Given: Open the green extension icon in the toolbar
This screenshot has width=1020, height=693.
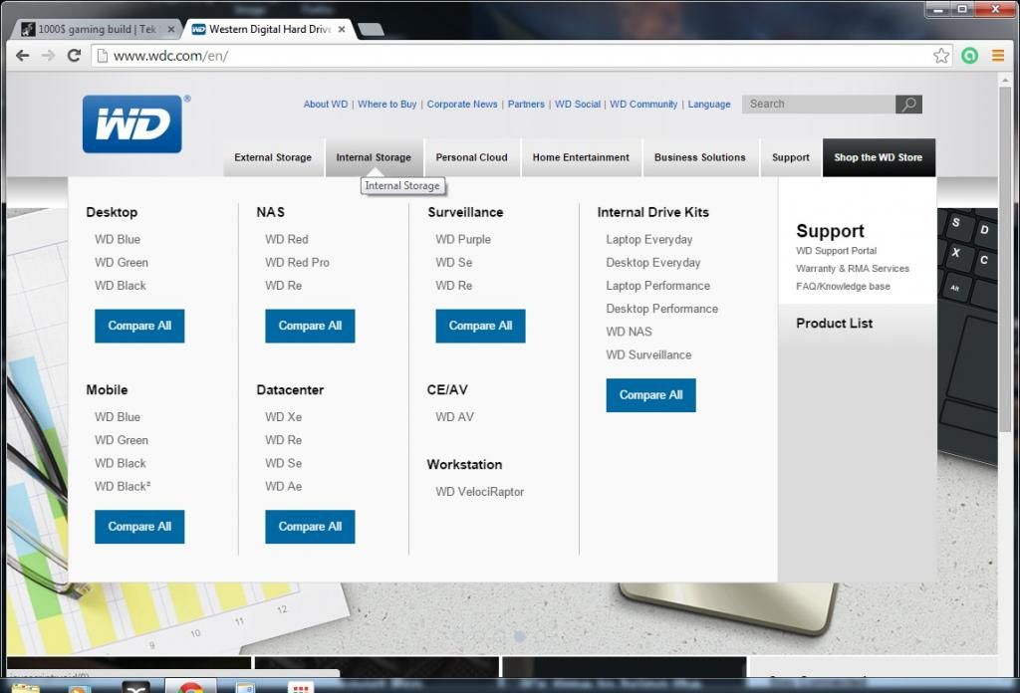Looking at the screenshot, I should coord(969,56).
